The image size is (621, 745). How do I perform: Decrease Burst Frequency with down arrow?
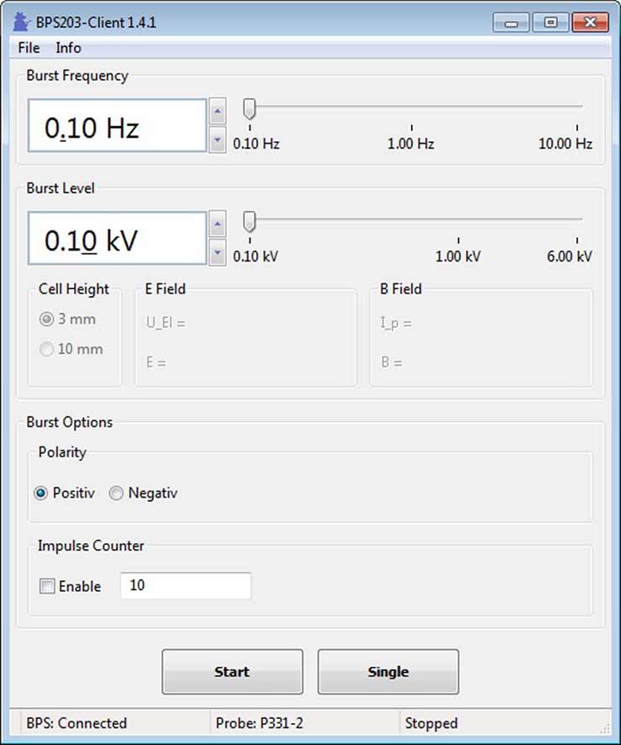click(218, 140)
